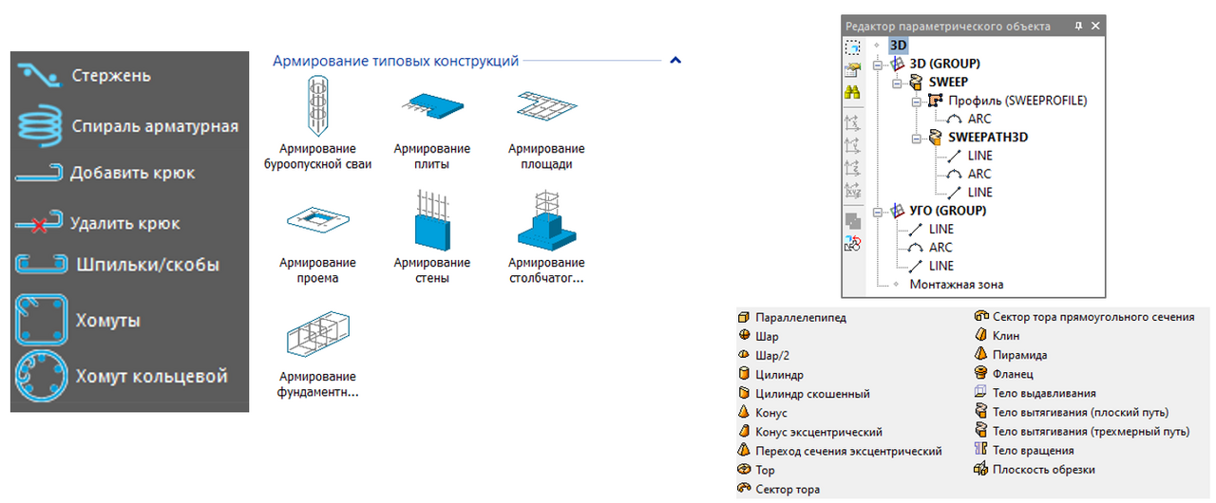Screen dimensions: 1216x503
Task: Choose Фланец primitive
Action: (x=1005, y=374)
